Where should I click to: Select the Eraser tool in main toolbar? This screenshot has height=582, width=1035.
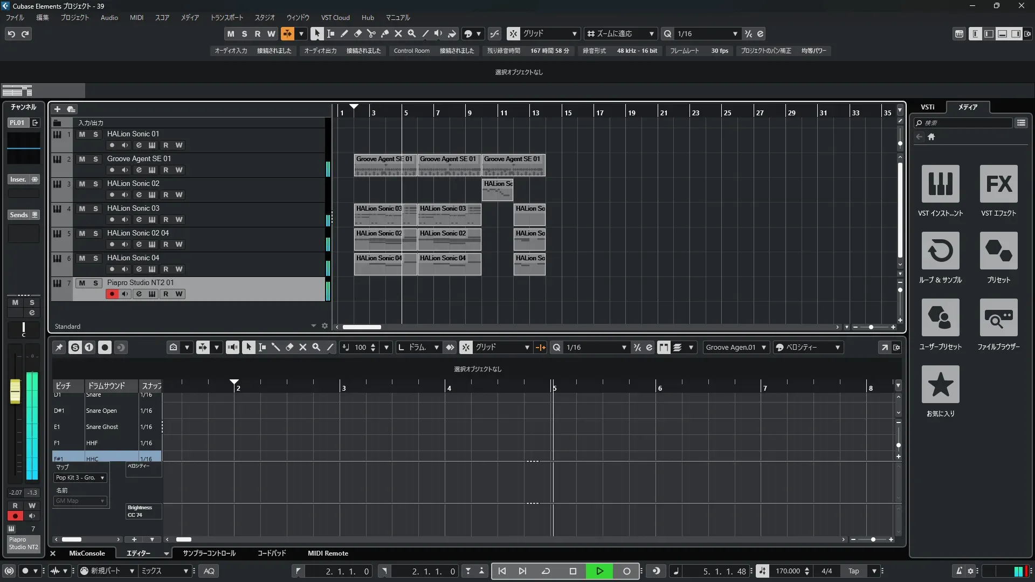[x=357, y=33]
